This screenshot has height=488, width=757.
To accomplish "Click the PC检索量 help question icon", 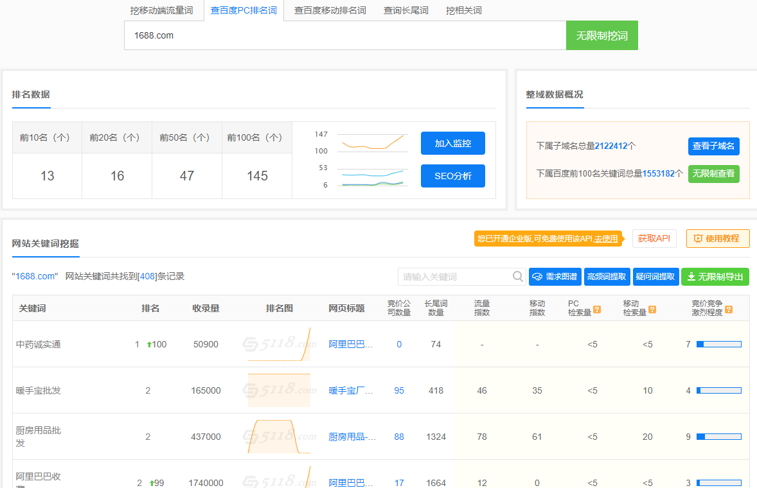I will click(x=597, y=309).
